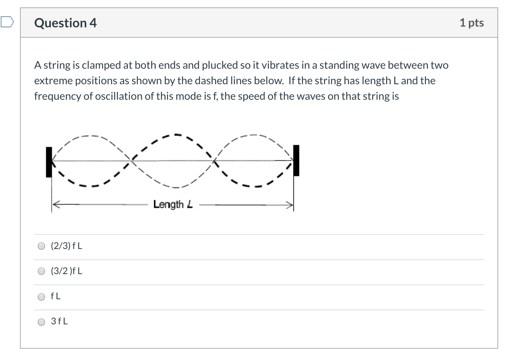510x362 pixels.
Task: Click the "3 f L" answer label text
Action: click(x=59, y=321)
